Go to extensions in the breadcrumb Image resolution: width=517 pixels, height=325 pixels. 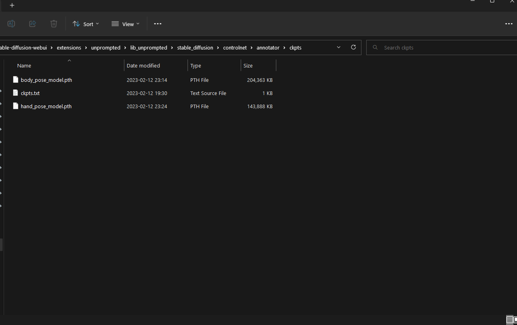69,48
